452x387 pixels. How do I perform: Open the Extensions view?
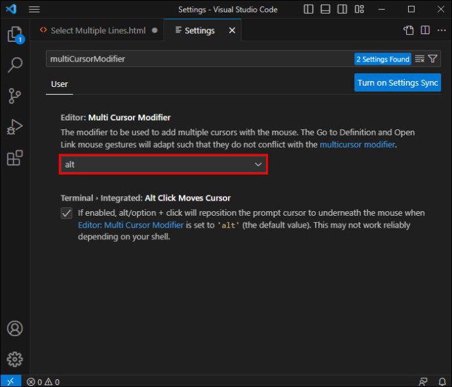(14, 158)
